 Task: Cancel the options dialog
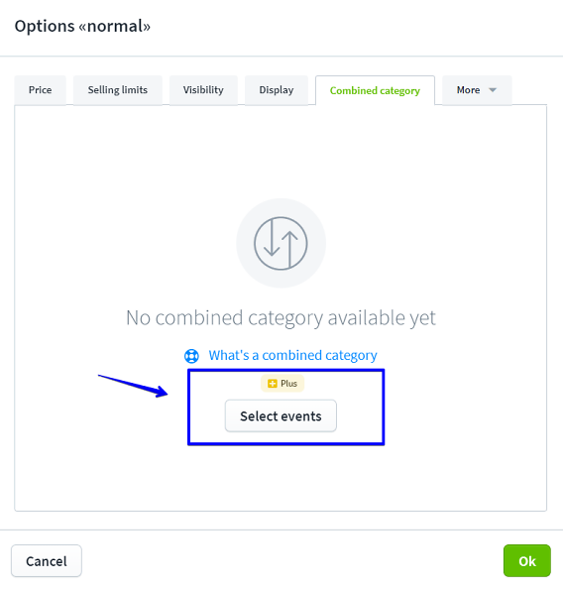pos(47,561)
